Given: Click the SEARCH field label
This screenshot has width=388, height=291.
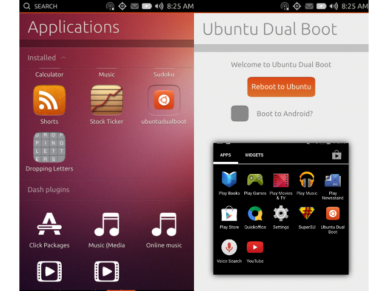Looking at the screenshot, I should pyautogui.click(x=45, y=6).
